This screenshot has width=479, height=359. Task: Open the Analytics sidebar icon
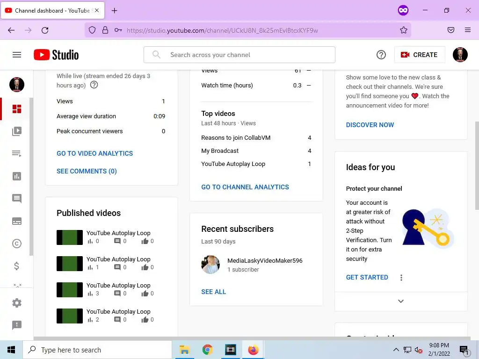click(17, 176)
